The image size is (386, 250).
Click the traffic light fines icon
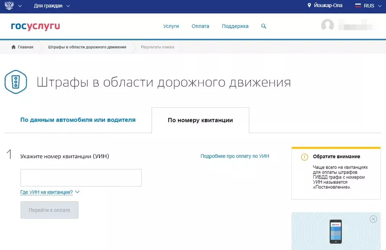[x=16, y=82]
